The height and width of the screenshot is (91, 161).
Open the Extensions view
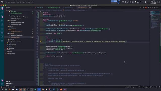click(x=2, y=25)
